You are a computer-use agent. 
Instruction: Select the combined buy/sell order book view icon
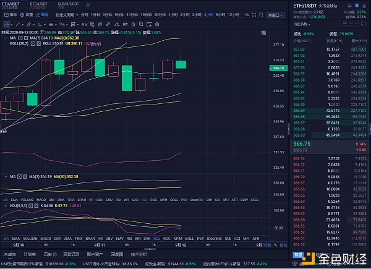(345, 23)
